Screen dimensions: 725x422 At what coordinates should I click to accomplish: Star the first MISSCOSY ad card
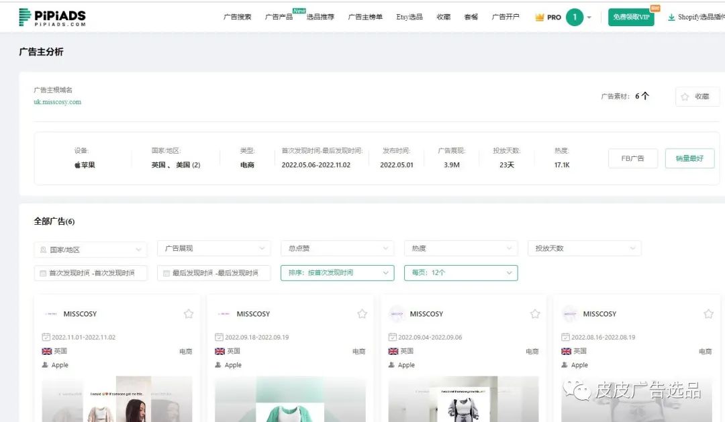189,314
